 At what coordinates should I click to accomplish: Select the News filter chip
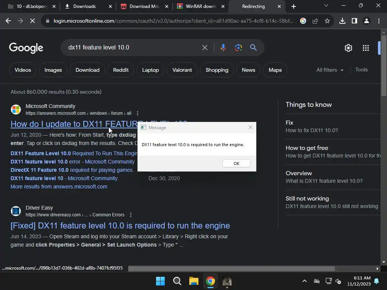[249, 70]
